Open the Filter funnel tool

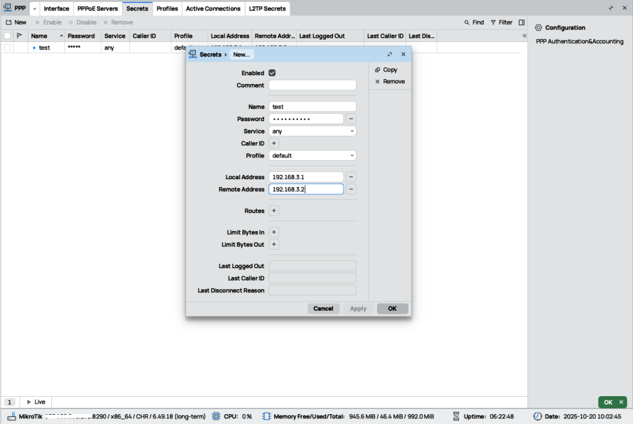pyautogui.click(x=493, y=22)
